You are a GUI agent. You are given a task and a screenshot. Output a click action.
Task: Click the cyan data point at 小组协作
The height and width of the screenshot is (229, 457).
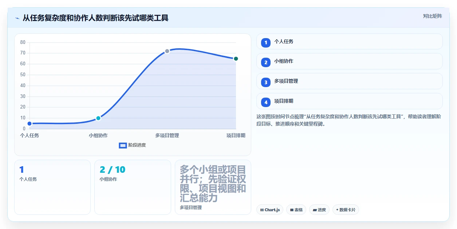[x=98, y=118]
